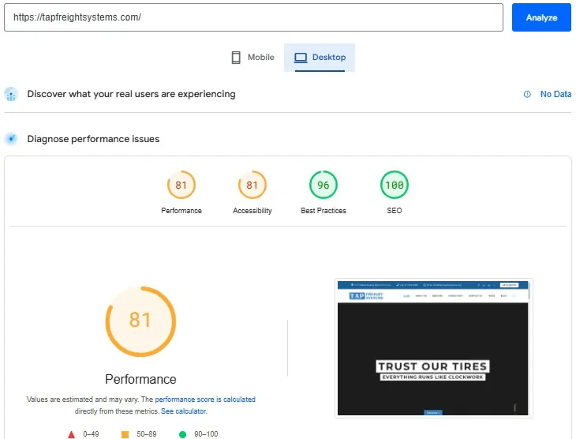Click the large 81 performance gauge
The width and height of the screenshot is (576, 439).
(x=140, y=321)
